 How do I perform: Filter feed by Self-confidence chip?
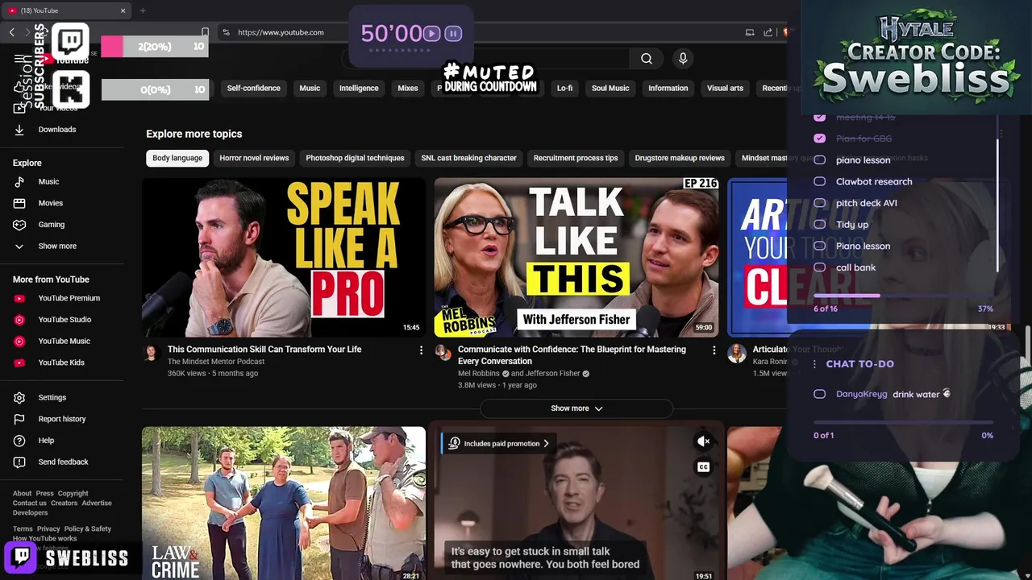[x=253, y=88]
